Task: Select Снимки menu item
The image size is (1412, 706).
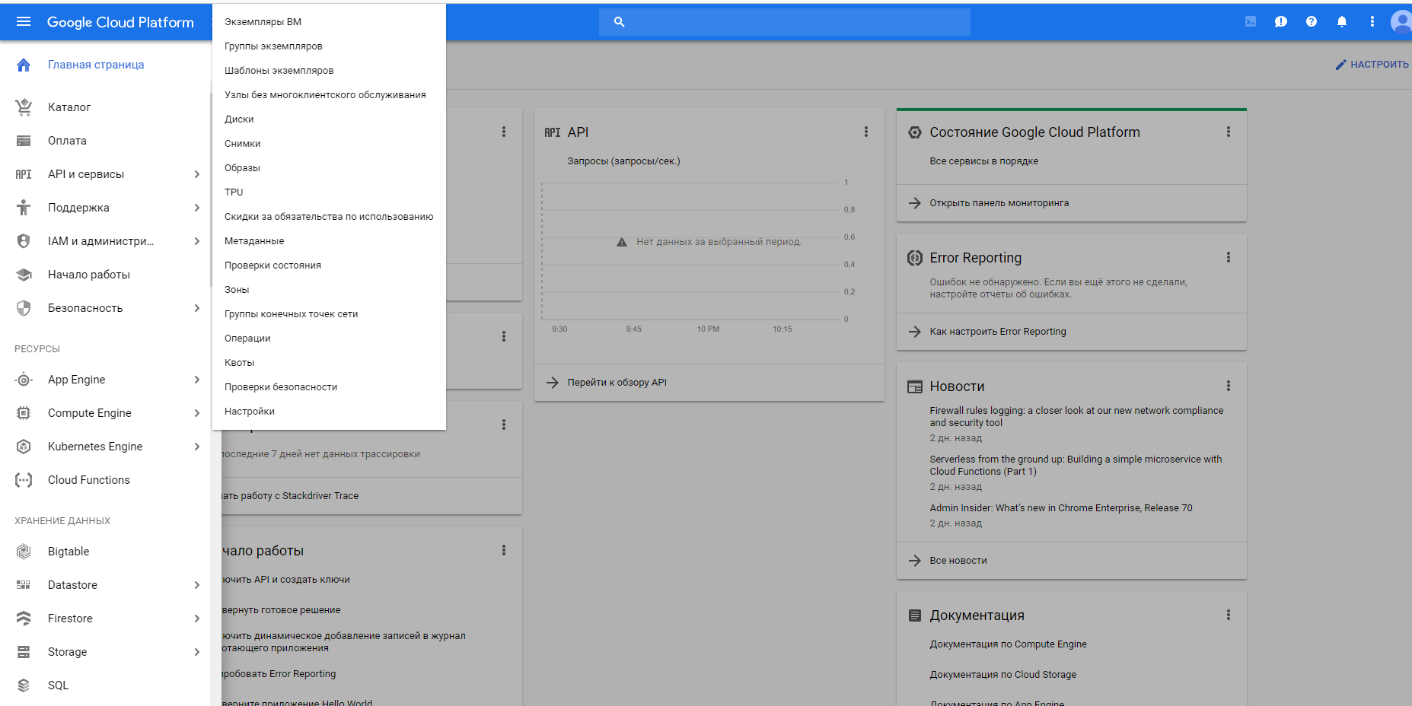Action: [x=329, y=144]
